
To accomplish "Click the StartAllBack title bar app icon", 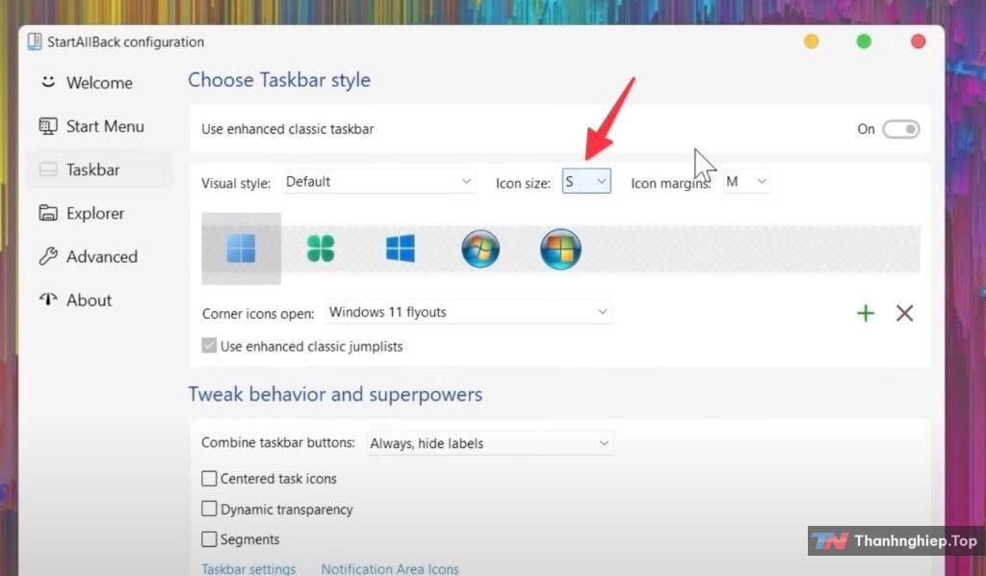I will 35,41.
